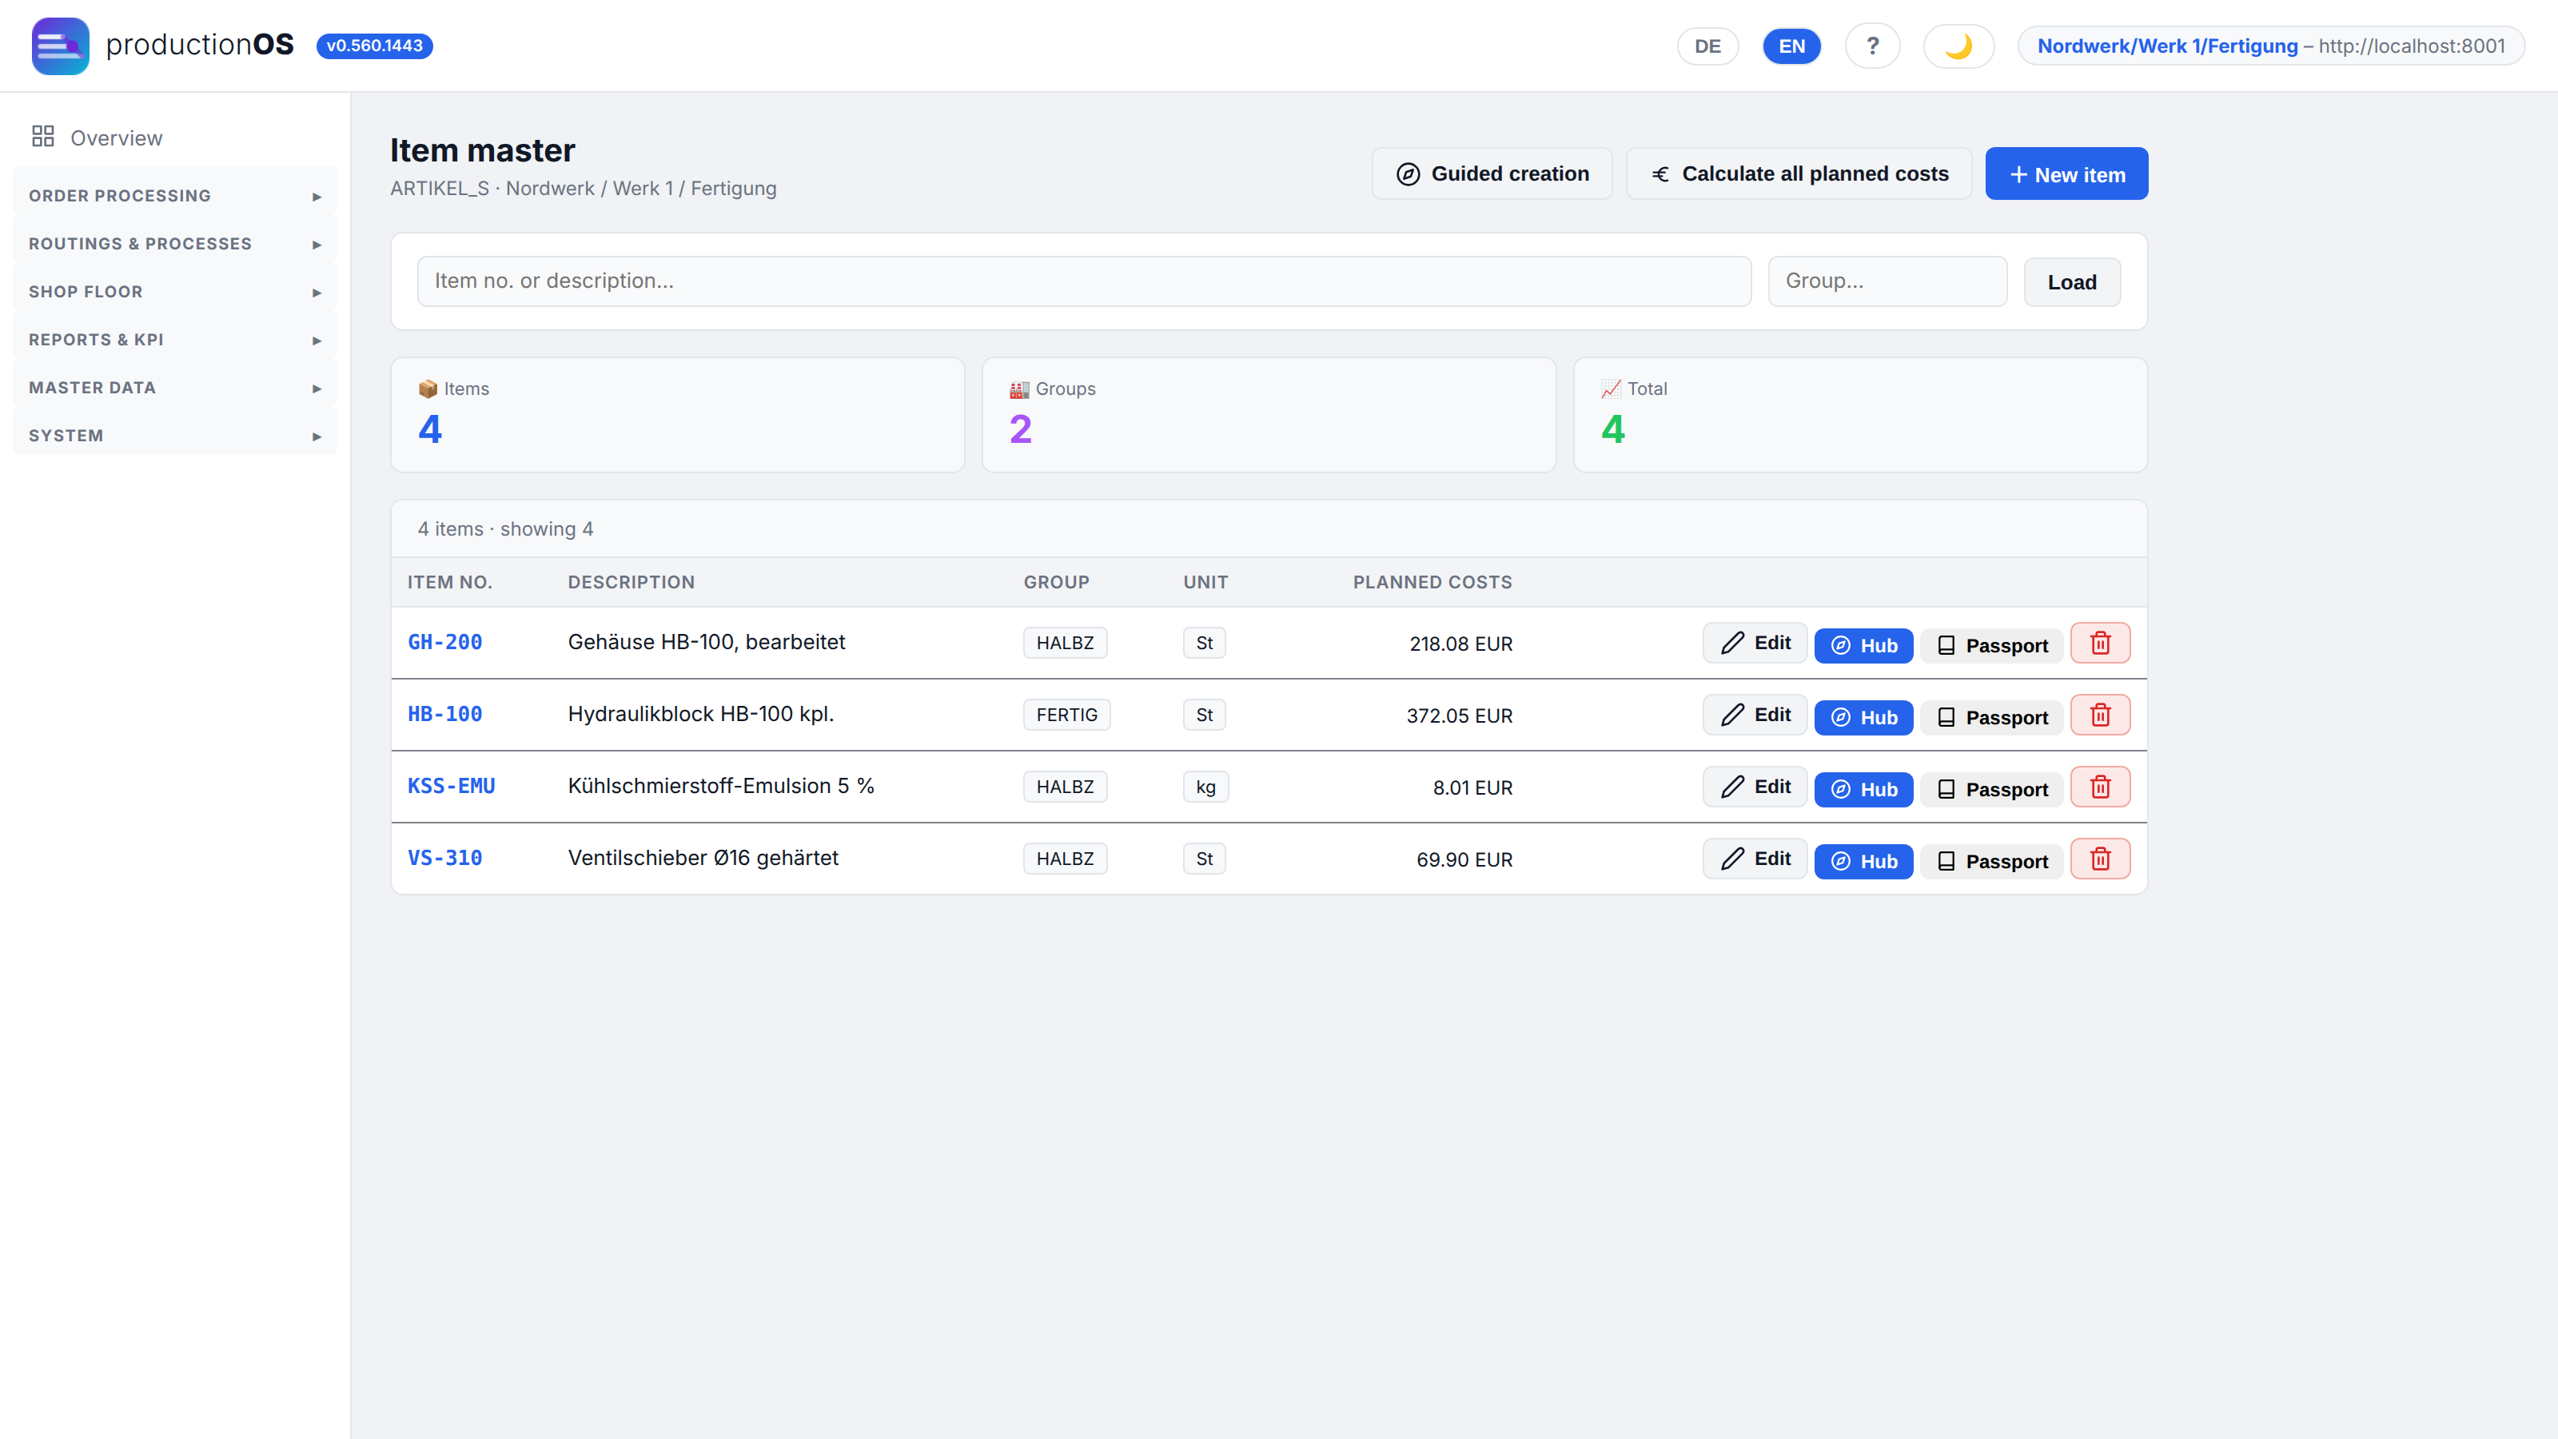Expand the System section
Screen dimensions: 2558x1439
(175, 436)
